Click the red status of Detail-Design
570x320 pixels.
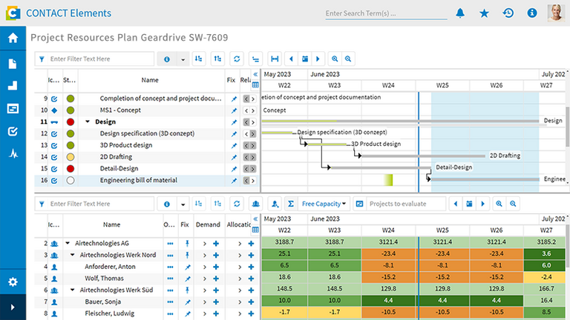point(71,169)
